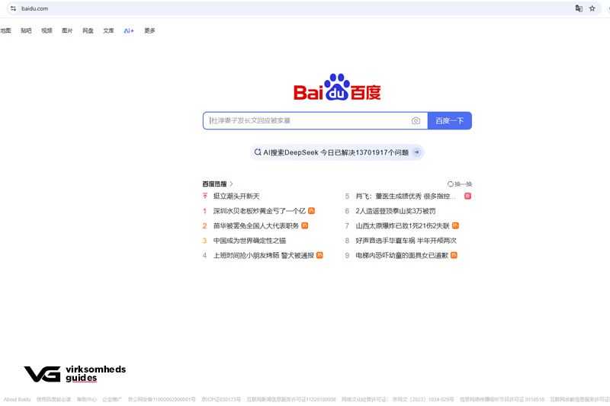Go to the 视频 section
The width and height of the screenshot is (610, 406).
click(x=47, y=30)
